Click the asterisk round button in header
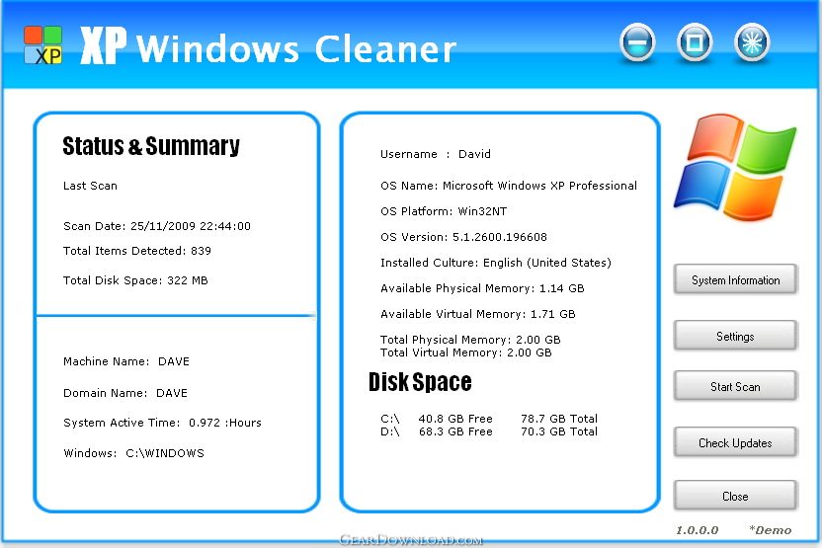This screenshot has height=548, width=822. coord(752,42)
